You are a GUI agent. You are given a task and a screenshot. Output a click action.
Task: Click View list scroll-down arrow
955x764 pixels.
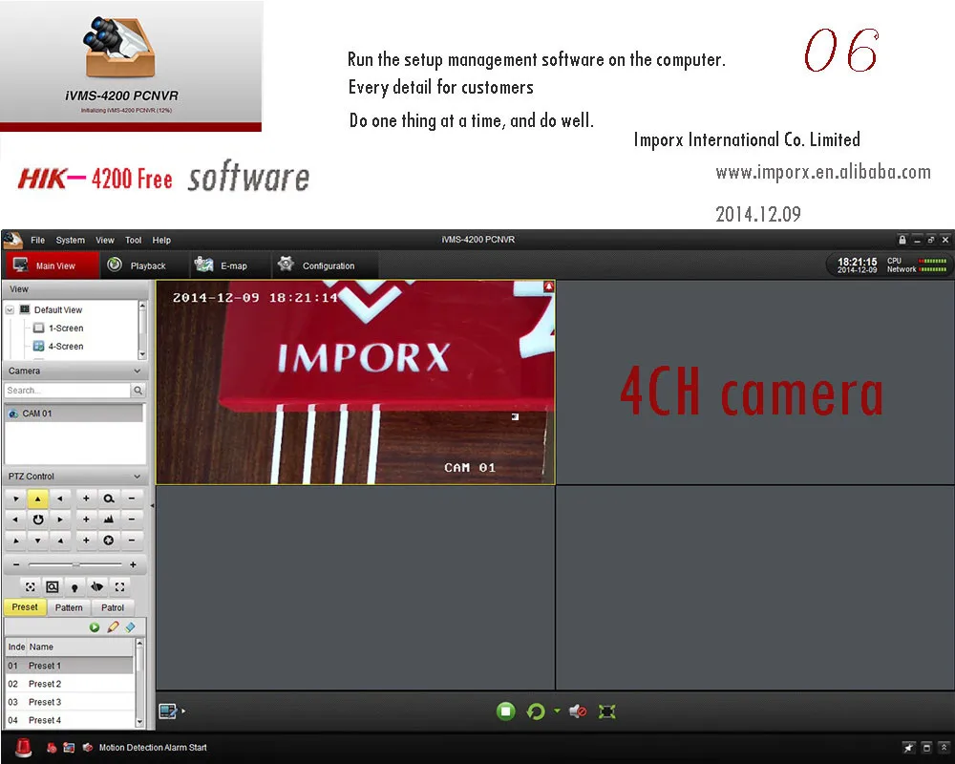142,354
